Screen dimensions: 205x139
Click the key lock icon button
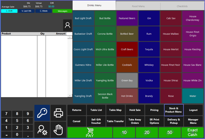(42, 113)
